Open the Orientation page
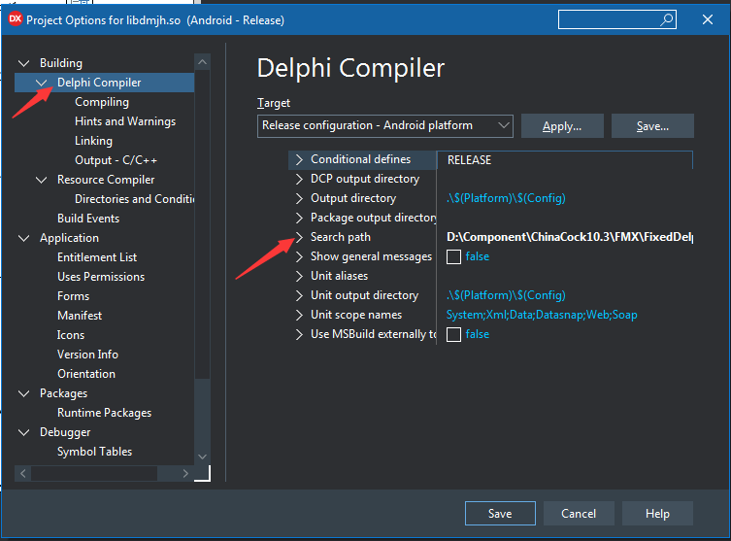Image resolution: width=731 pixels, height=541 pixels. coord(86,374)
